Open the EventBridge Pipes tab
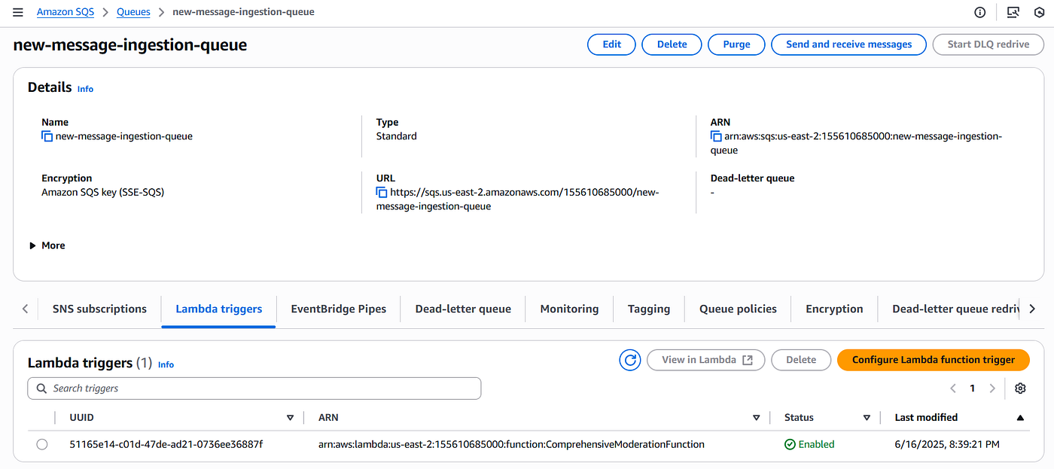The height and width of the screenshot is (469, 1054). (339, 309)
